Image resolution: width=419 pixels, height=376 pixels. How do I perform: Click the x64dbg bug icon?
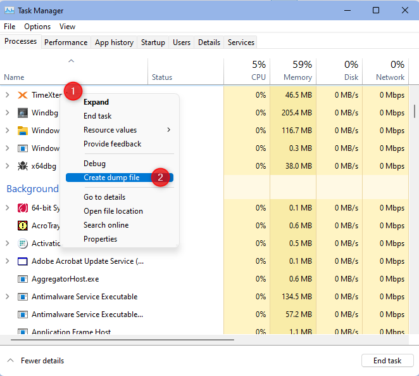[22, 166]
